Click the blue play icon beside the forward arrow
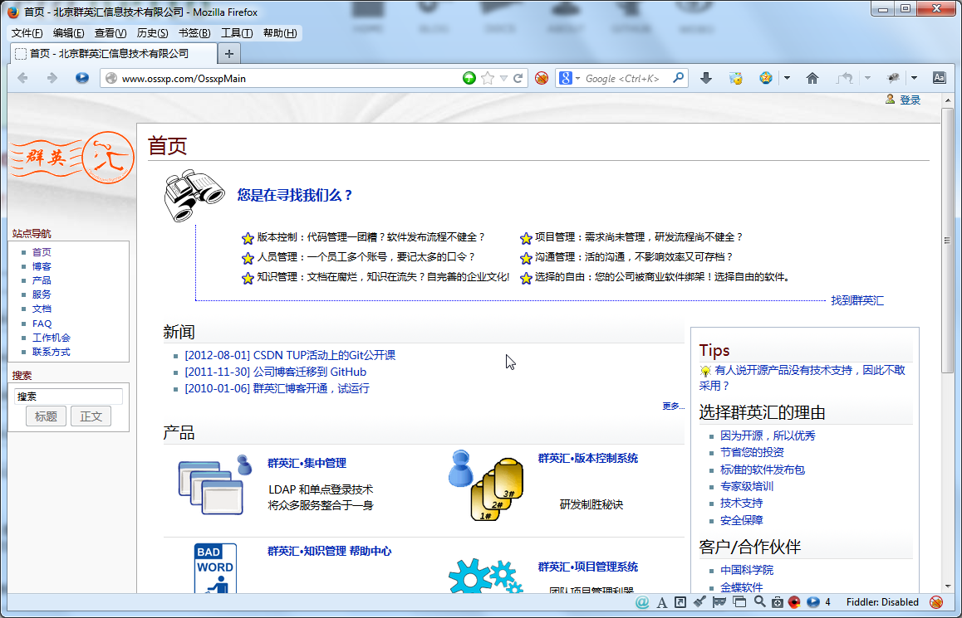The height and width of the screenshot is (618, 962). (x=81, y=78)
